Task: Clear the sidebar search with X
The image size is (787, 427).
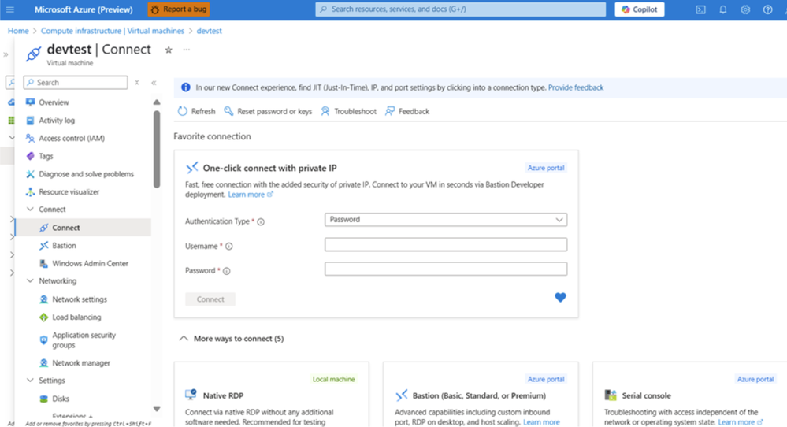Action: pos(136,82)
